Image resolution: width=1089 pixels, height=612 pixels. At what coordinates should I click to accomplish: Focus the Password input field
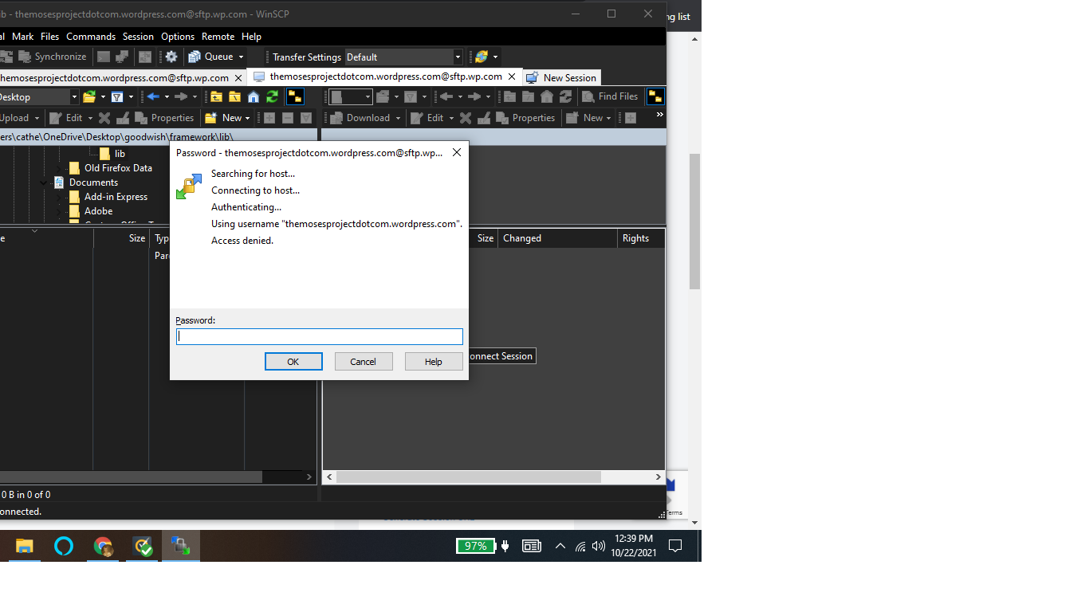pyautogui.click(x=319, y=337)
